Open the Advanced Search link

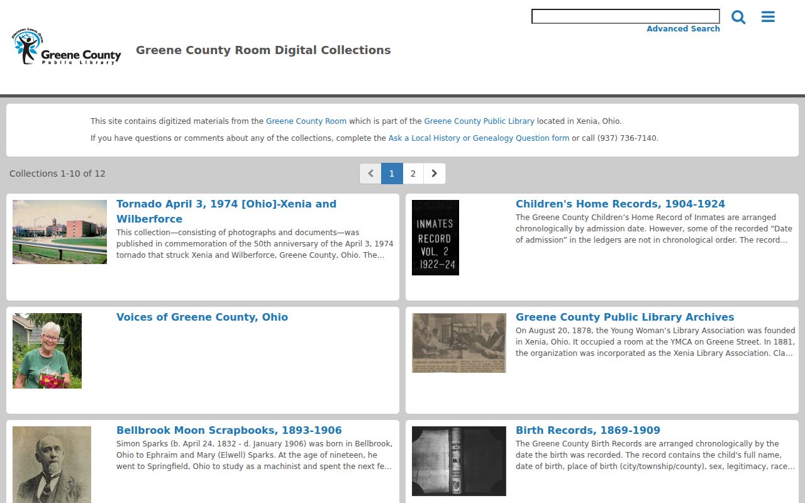(683, 29)
